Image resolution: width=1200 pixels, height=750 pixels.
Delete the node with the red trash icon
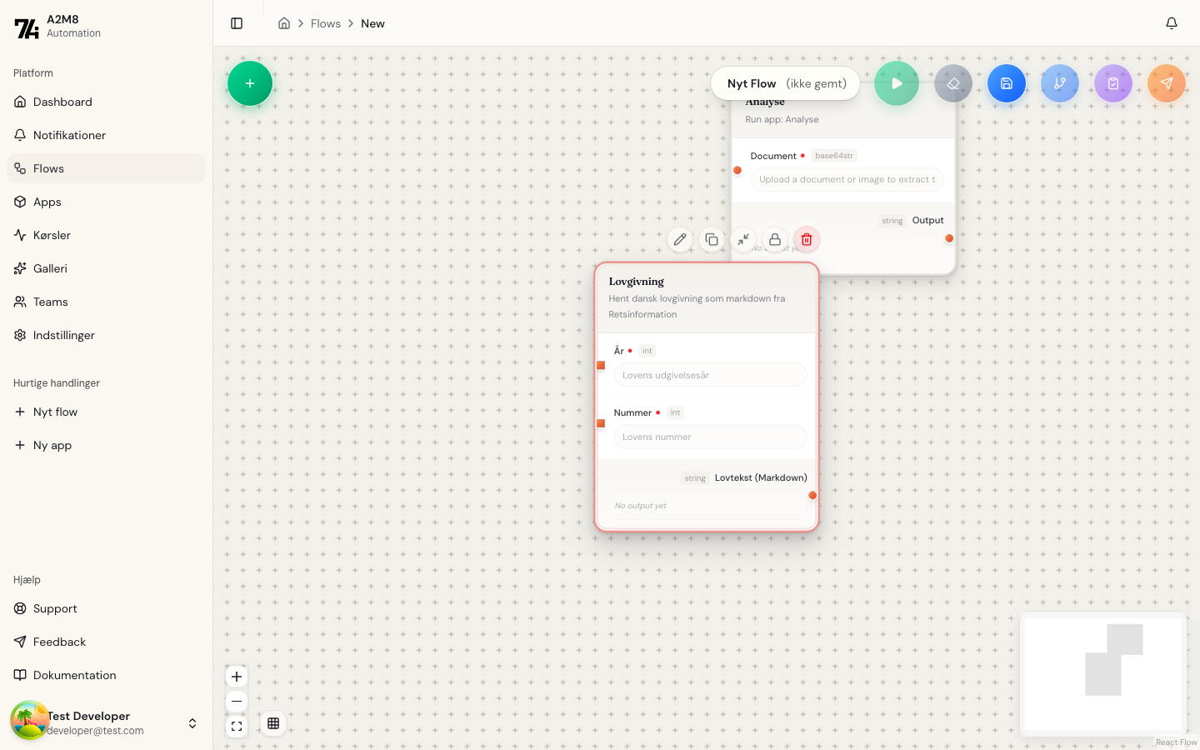tap(807, 240)
